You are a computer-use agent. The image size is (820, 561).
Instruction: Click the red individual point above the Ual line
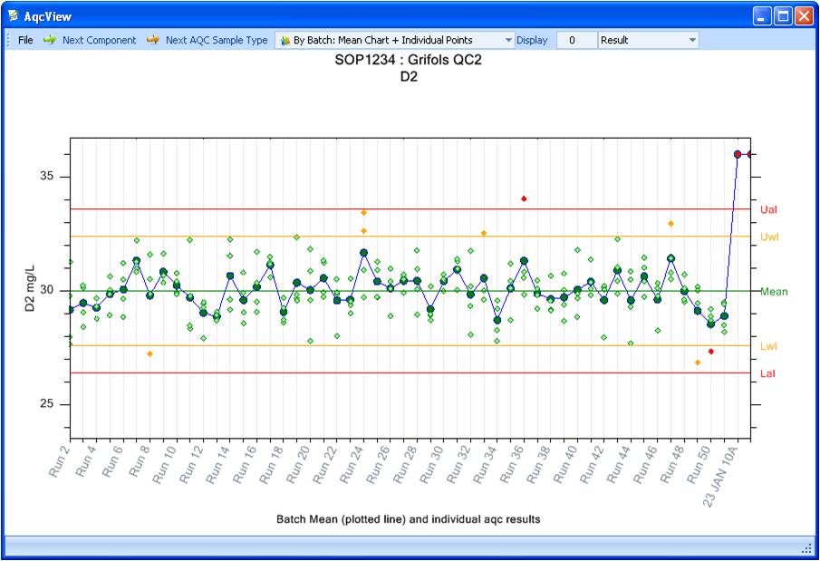524,198
